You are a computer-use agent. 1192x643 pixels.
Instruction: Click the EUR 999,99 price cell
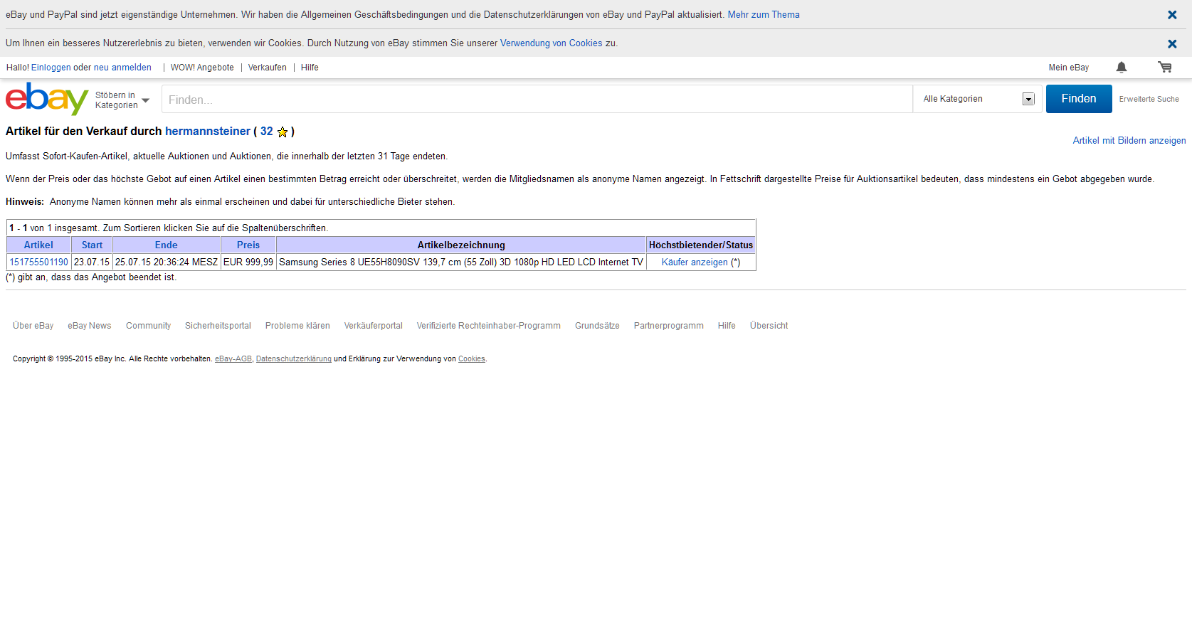248,262
